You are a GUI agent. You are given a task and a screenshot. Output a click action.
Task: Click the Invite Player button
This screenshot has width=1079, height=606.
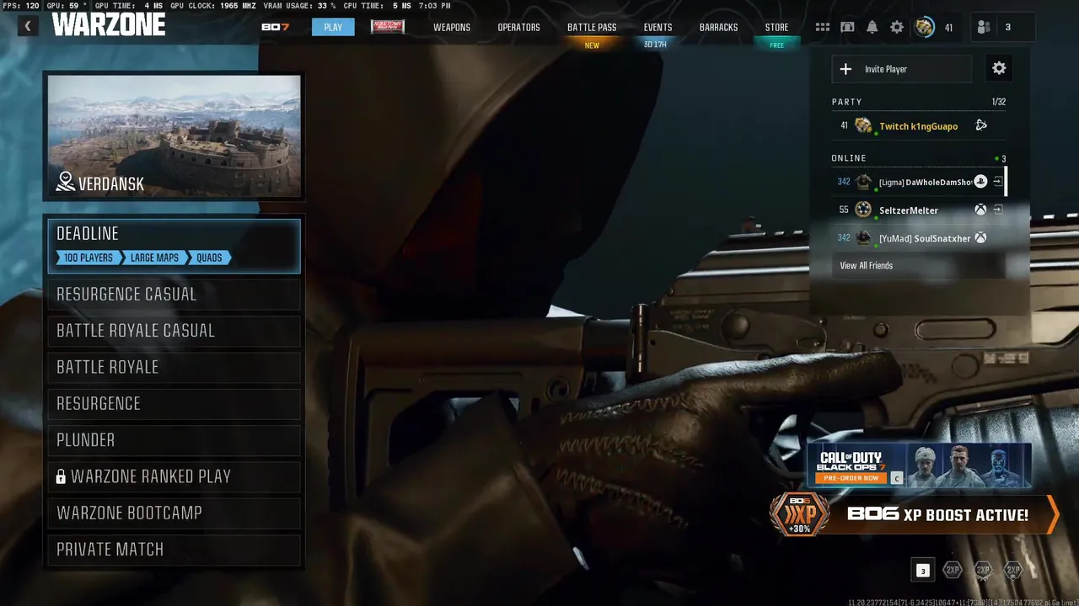pos(902,69)
